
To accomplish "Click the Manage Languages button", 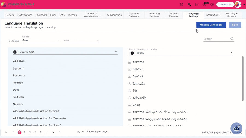I will 211,25.
